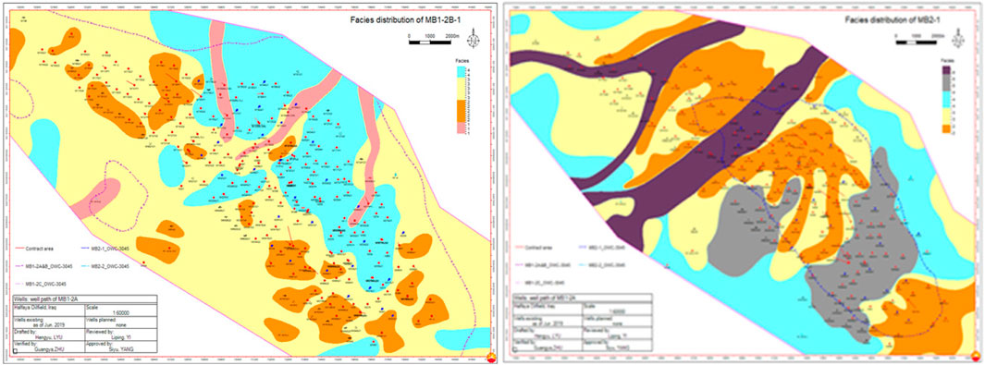Select the gray facies swatch in the right legend
This screenshot has width=985, height=365.
(x=947, y=83)
